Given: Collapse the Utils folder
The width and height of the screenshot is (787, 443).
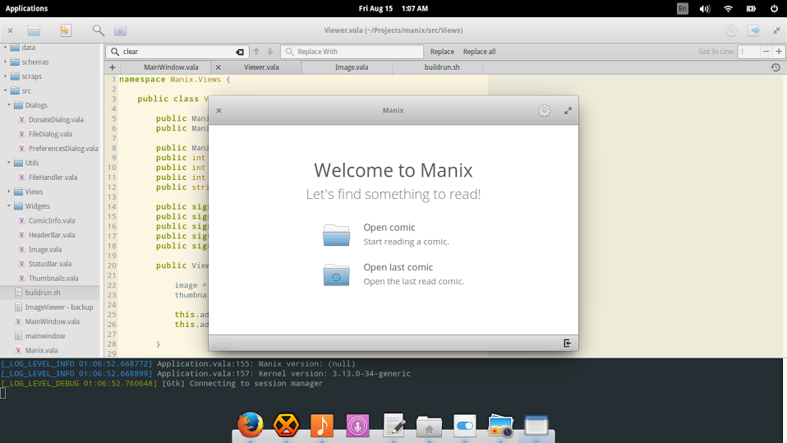Looking at the screenshot, I should [x=9, y=163].
